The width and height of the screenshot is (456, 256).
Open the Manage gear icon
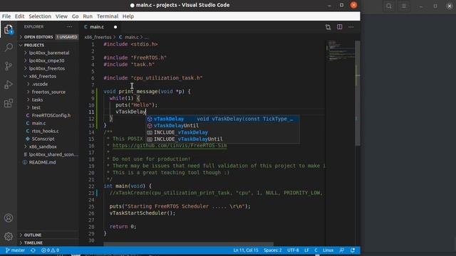coord(9,236)
